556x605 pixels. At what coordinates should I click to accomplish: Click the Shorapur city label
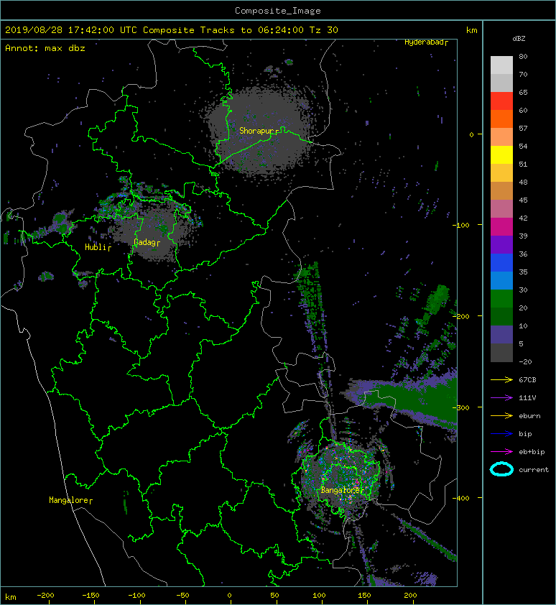(256, 131)
